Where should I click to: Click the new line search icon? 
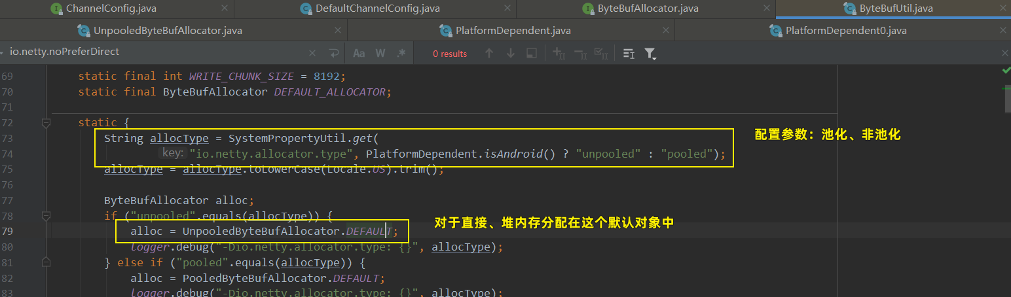(x=333, y=53)
